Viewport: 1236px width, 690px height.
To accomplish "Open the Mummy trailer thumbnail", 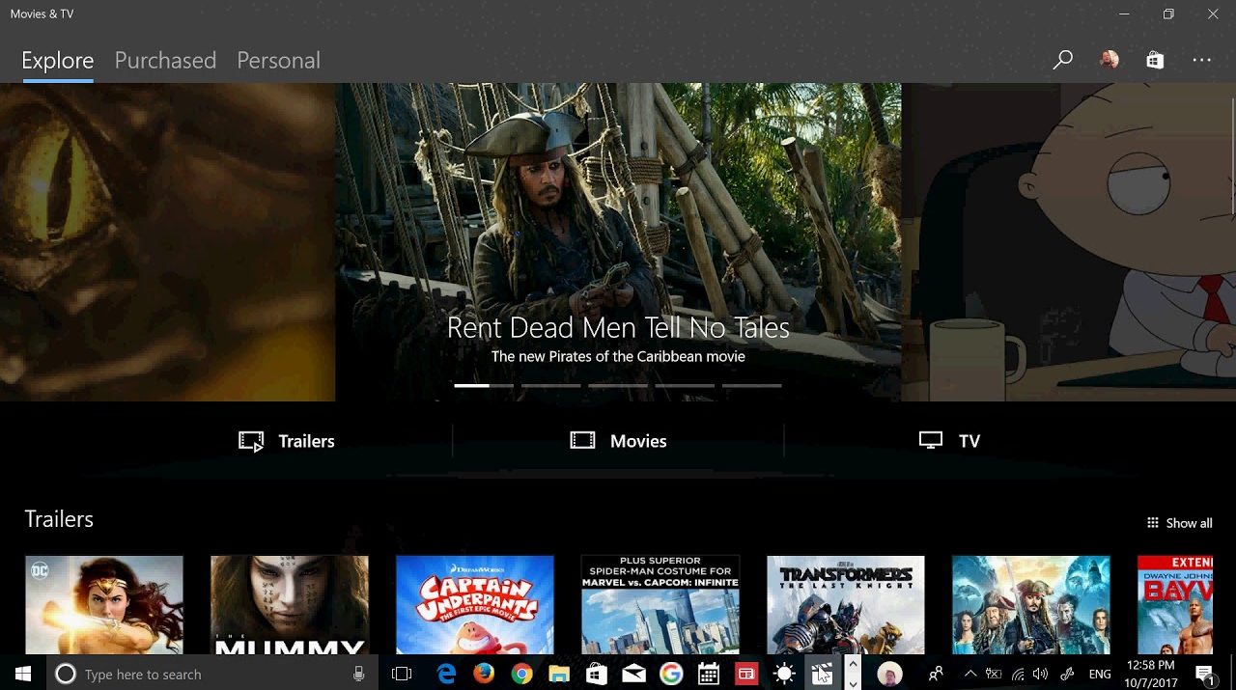I will click(x=290, y=605).
